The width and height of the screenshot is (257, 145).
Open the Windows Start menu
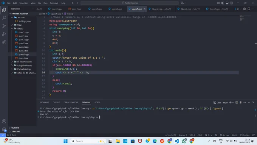pyautogui.click(x=65, y=141)
